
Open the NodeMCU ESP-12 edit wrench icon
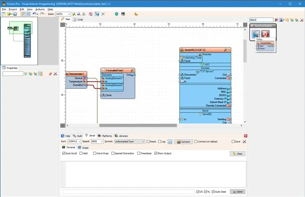(x=225, y=50)
